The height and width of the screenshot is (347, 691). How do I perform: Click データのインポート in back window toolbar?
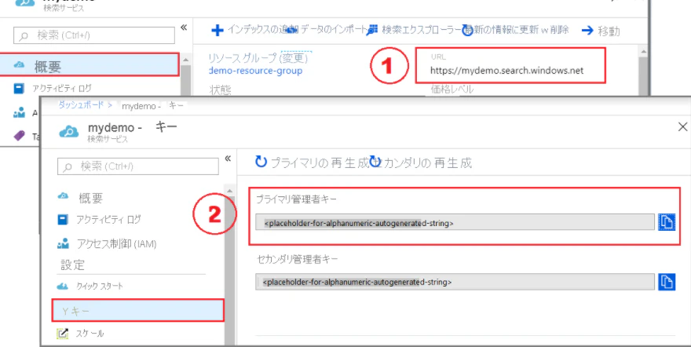[x=332, y=30]
